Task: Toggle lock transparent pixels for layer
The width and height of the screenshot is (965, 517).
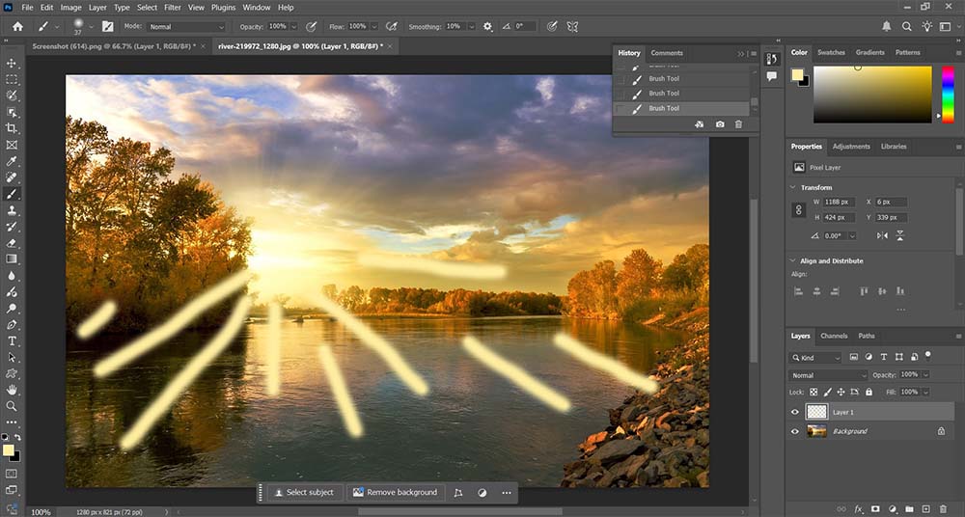Action: tap(813, 392)
